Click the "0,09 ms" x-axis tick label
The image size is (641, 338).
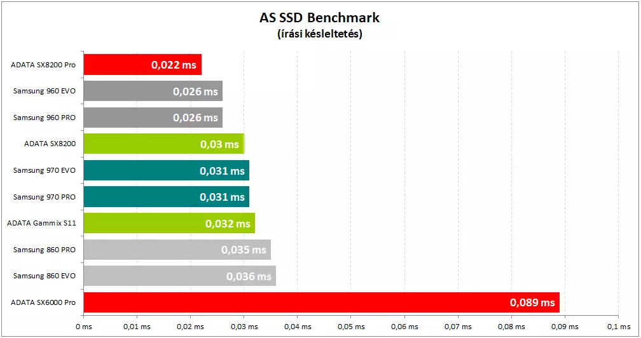[565, 327]
